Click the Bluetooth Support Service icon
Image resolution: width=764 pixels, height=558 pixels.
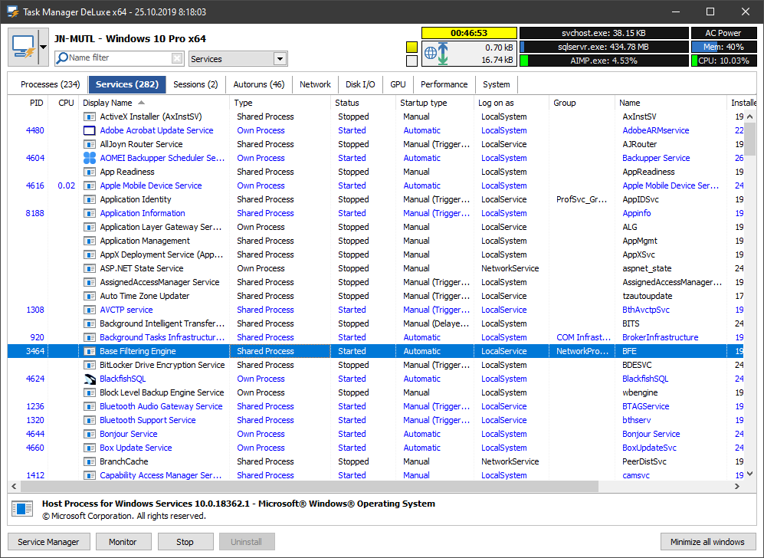pos(89,420)
